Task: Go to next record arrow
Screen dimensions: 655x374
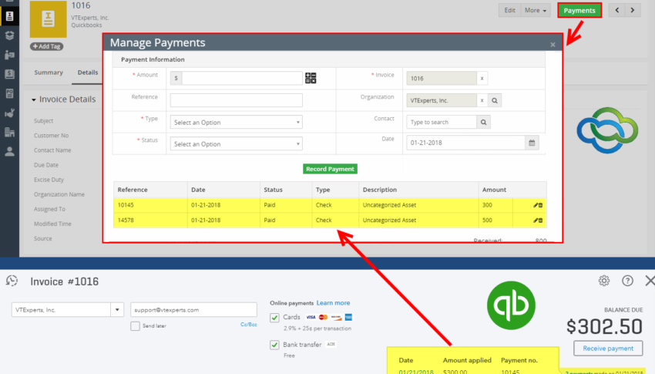Action: click(x=633, y=11)
